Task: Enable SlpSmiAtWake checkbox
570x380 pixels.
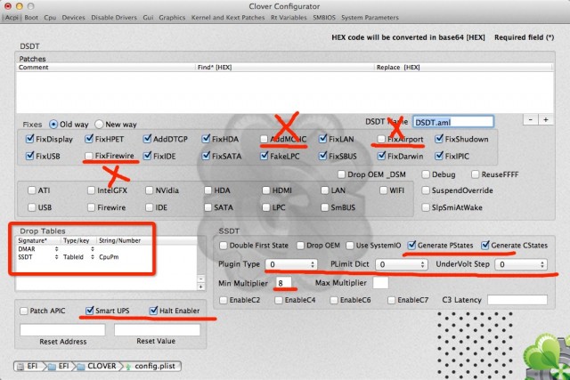Action: 426,207
